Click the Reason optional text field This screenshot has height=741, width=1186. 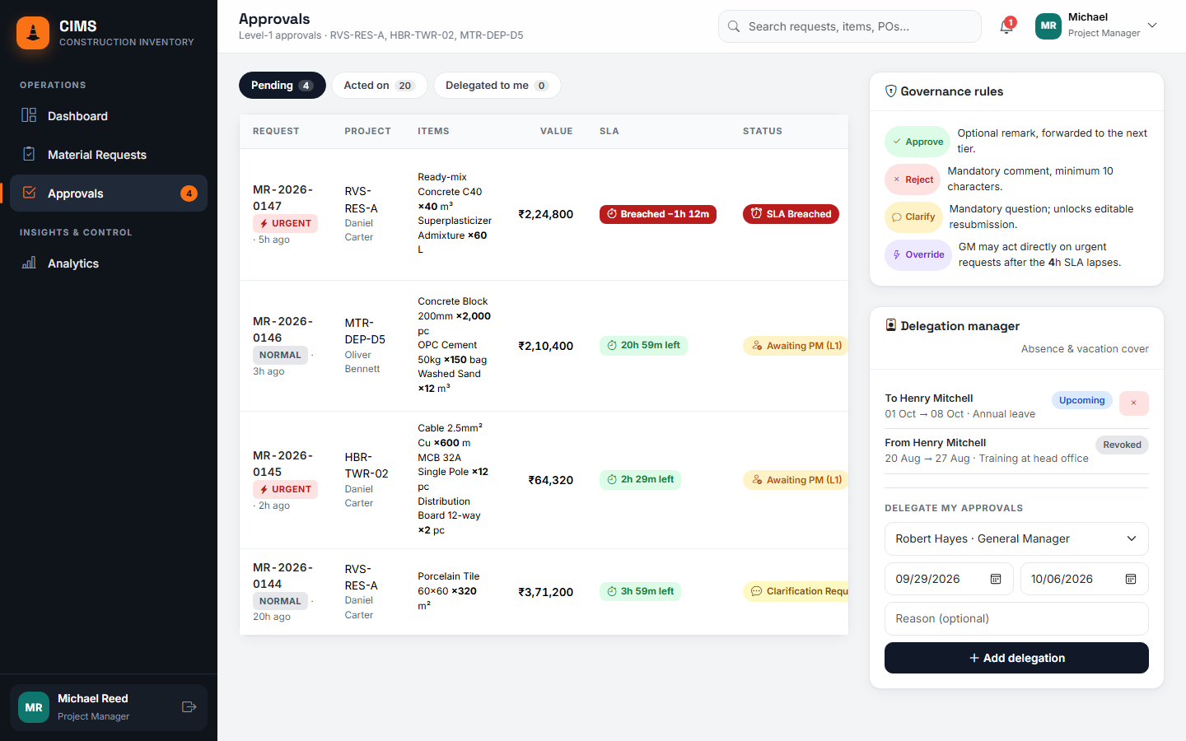tap(1016, 618)
